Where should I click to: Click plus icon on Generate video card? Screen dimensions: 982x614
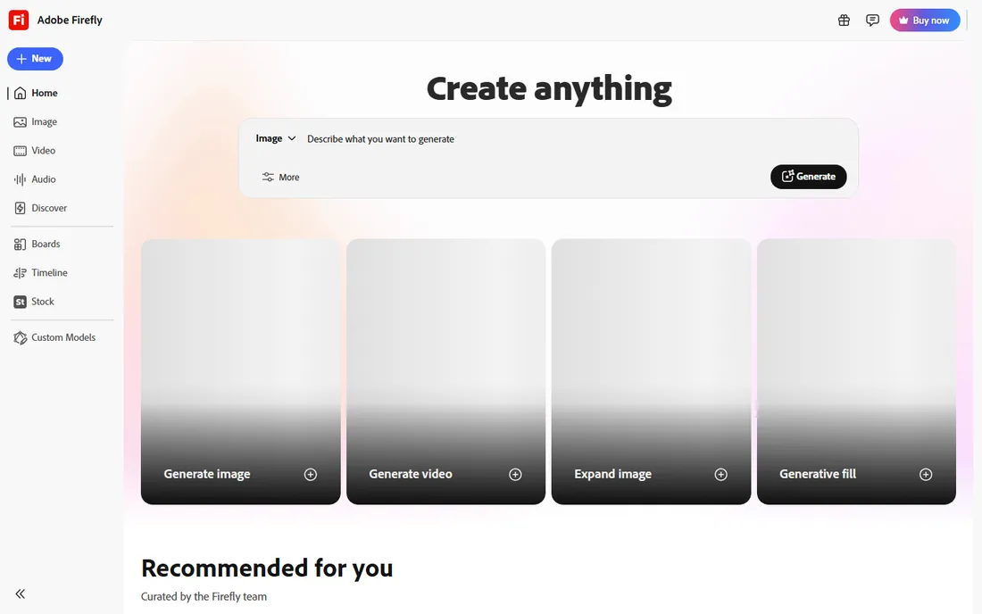point(515,475)
